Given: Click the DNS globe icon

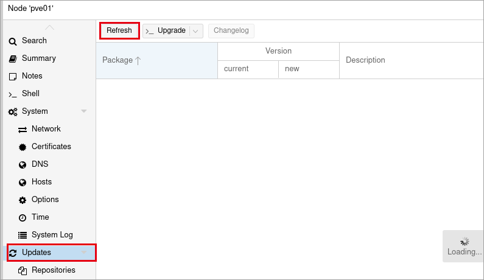Looking at the screenshot, I should tap(23, 165).
